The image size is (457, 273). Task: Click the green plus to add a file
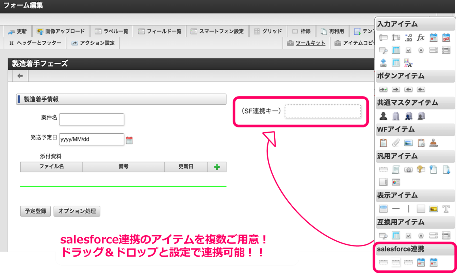tap(217, 167)
